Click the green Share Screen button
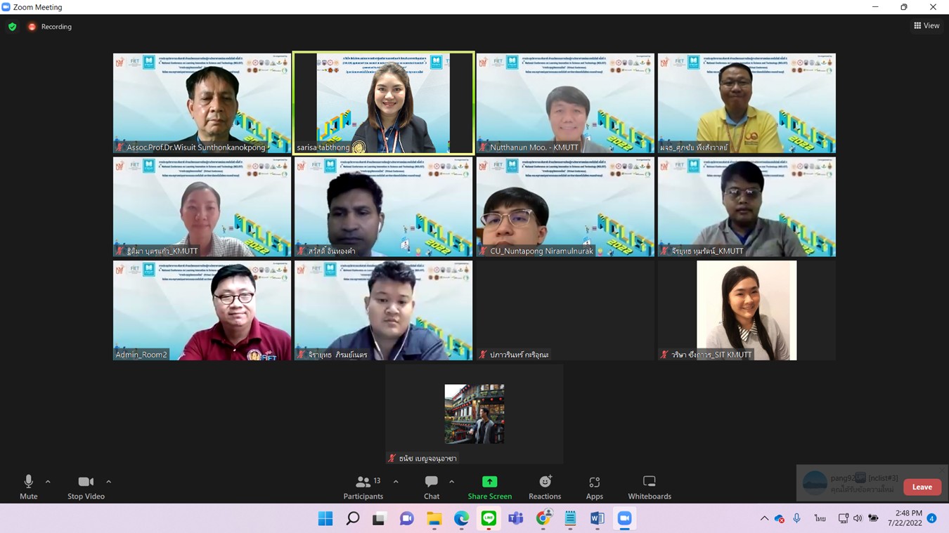The height and width of the screenshot is (533, 949). tap(489, 486)
